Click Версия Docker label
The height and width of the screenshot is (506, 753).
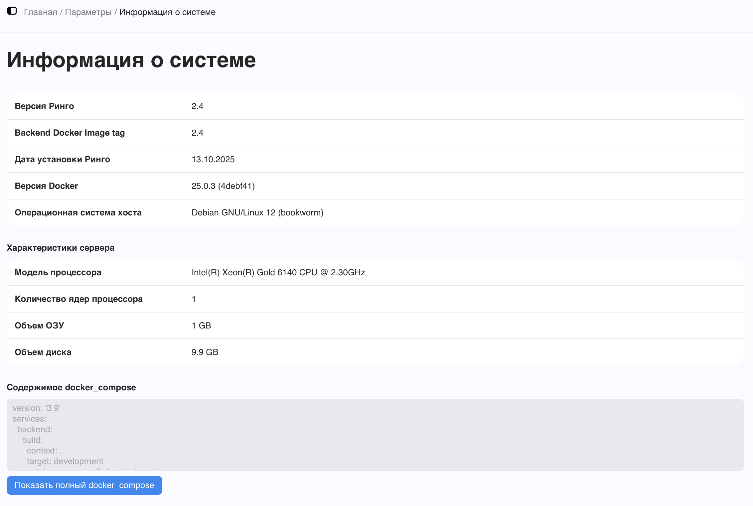[x=46, y=186]
